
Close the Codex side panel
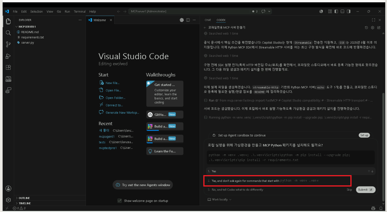click(x=380, y=20)
